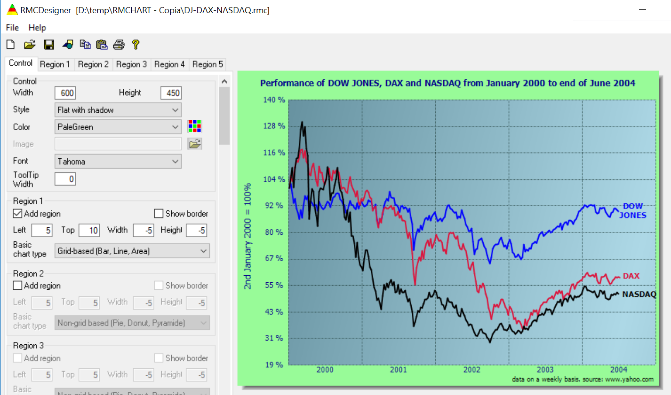Click the colored shapes toolbar icon

click(68, 45)
